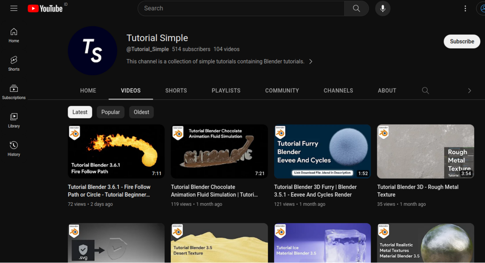Go to Home in sidebar
Viewport: 485px width, 263px height.
(14, 35)
